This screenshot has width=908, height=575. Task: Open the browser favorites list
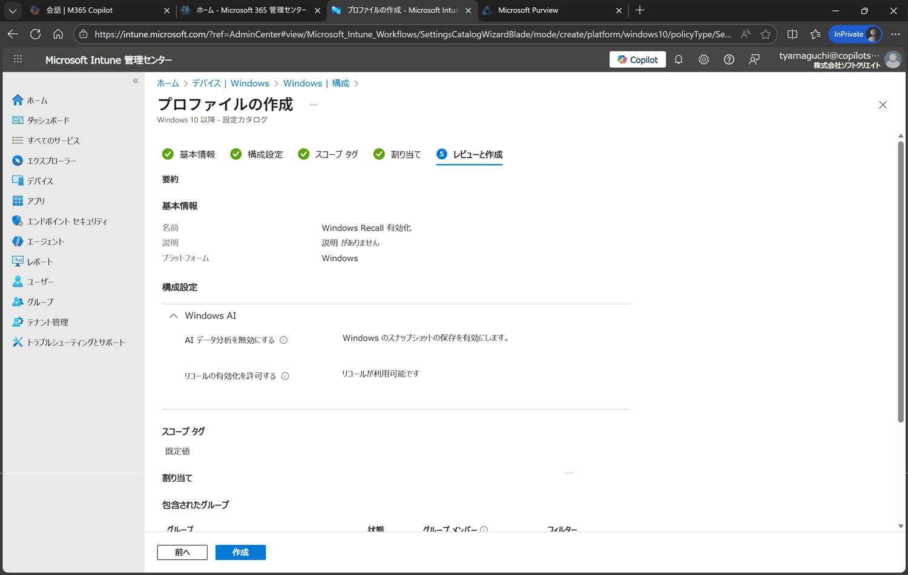[815, 34]
